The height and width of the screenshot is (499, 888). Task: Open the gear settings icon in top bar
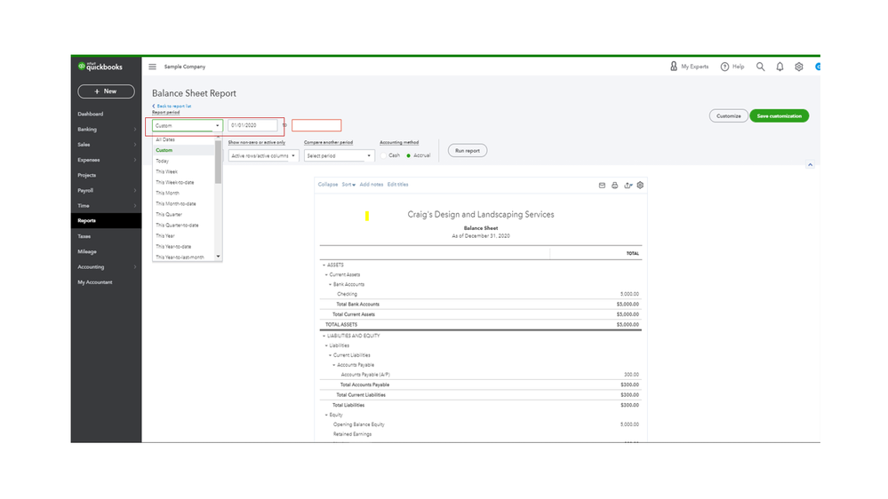tap(799, 67)
